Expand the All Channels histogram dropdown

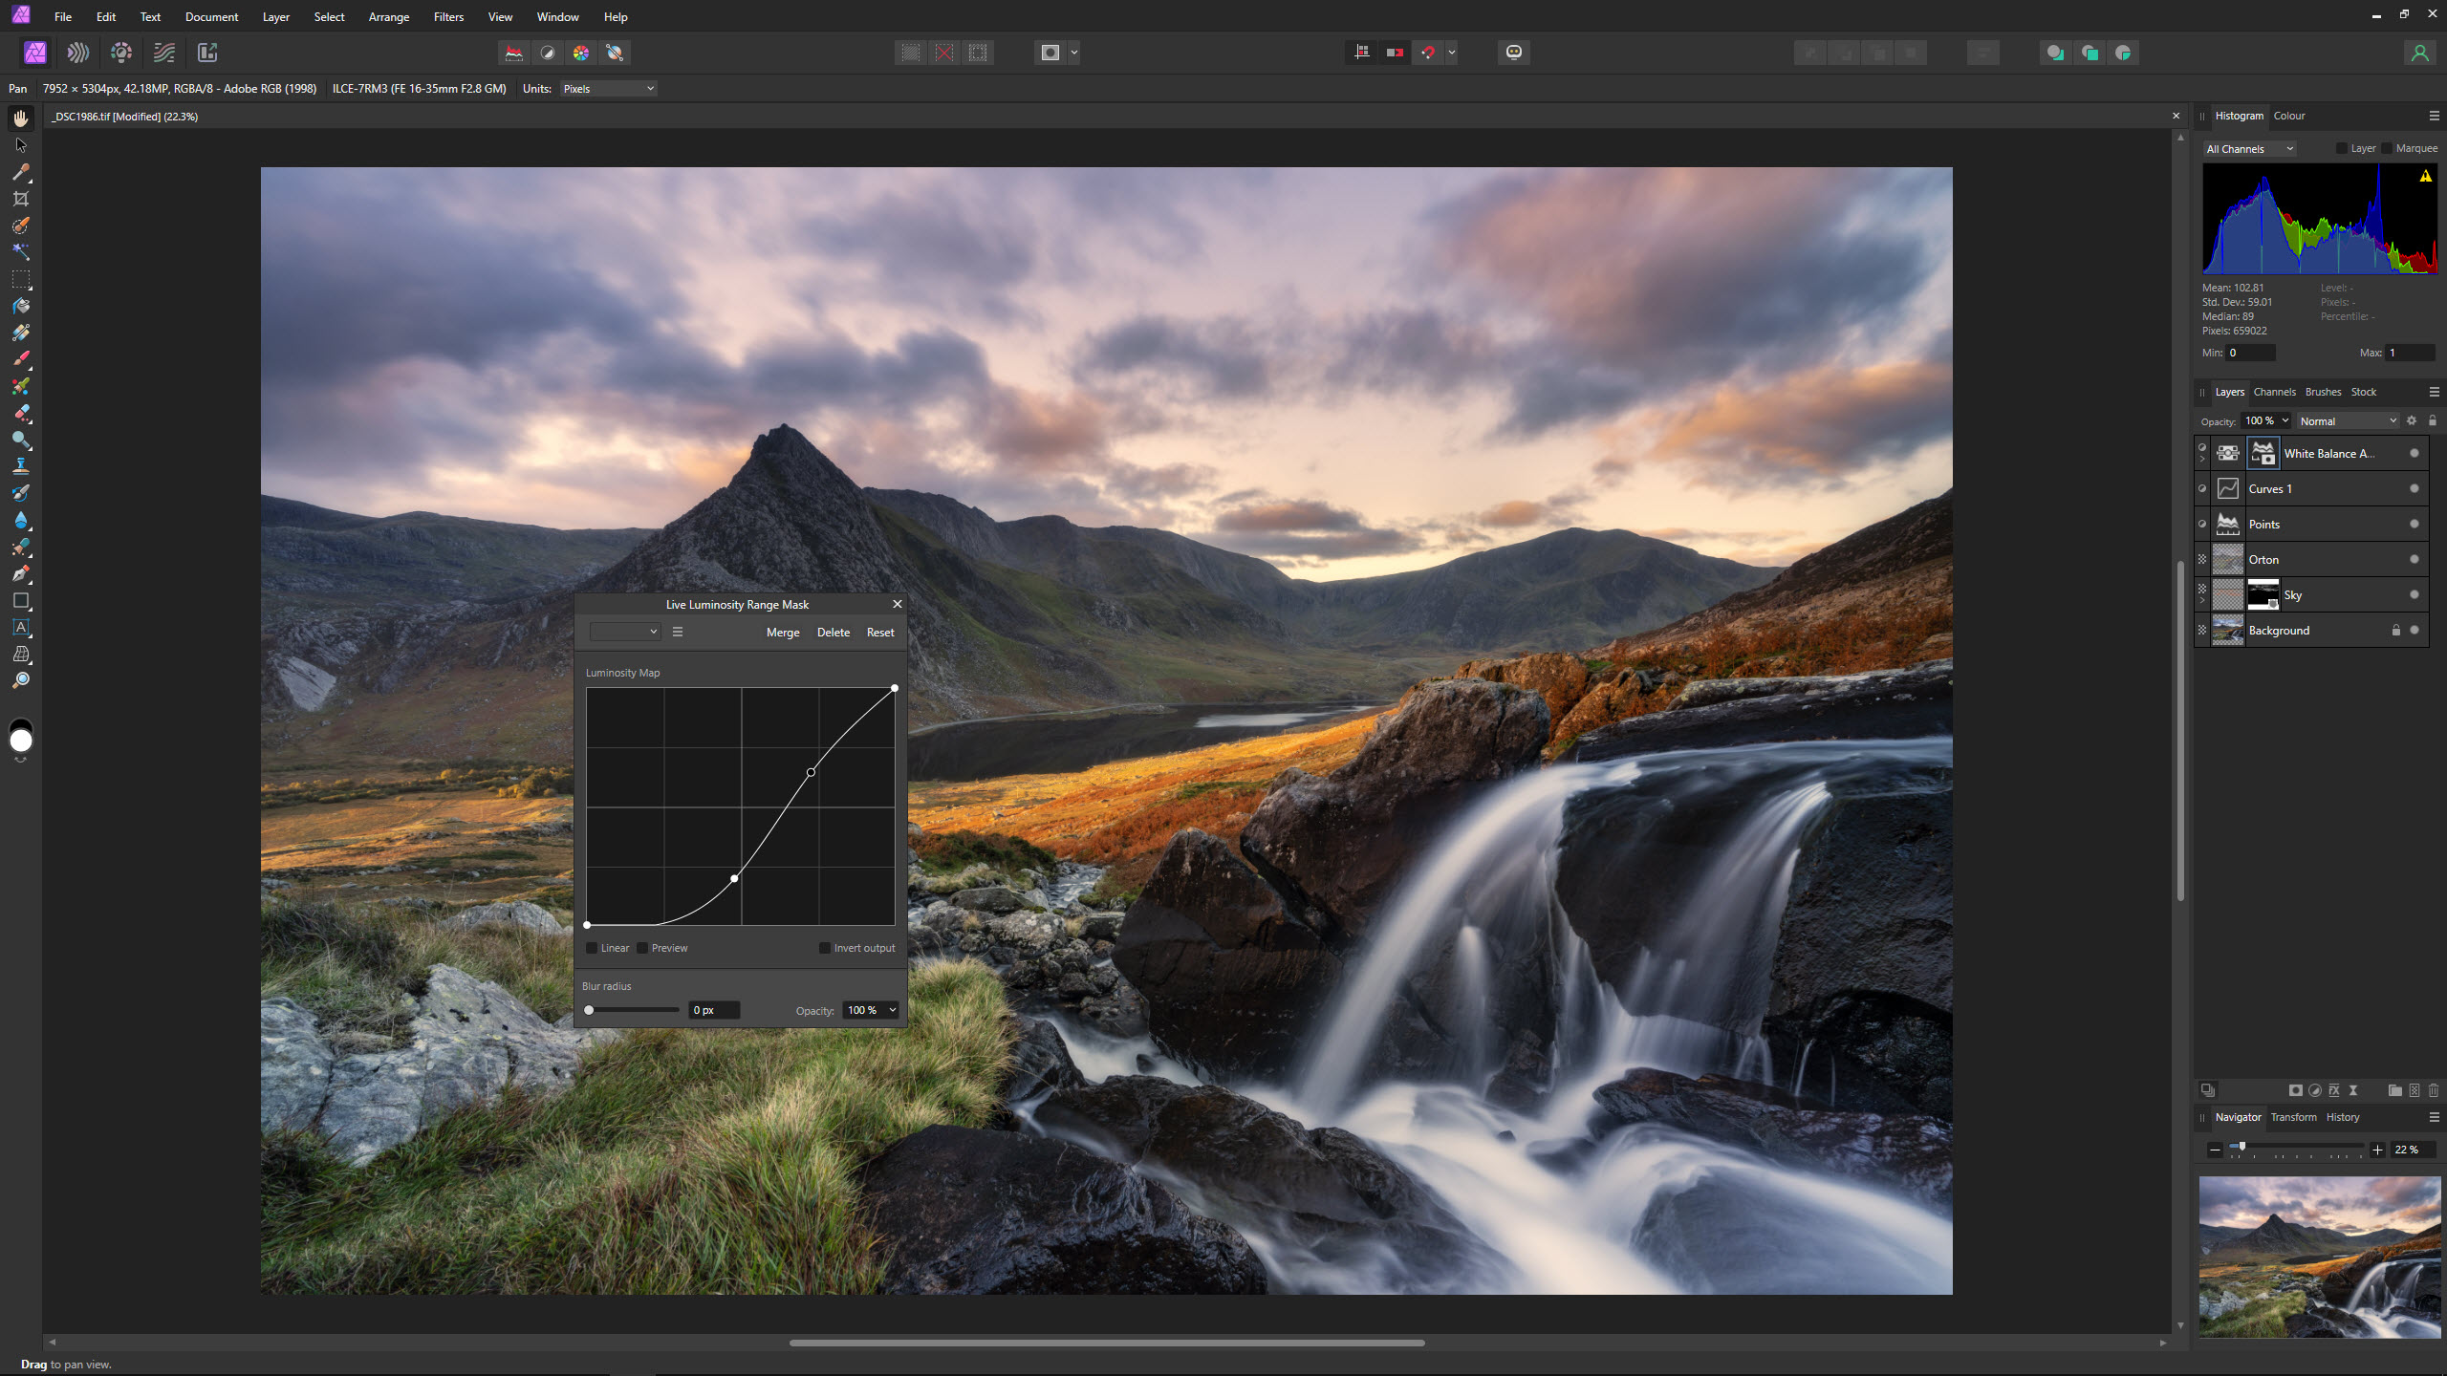tap(2249, 149)
